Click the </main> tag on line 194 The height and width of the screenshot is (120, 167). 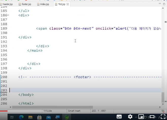tap(35, 51)
